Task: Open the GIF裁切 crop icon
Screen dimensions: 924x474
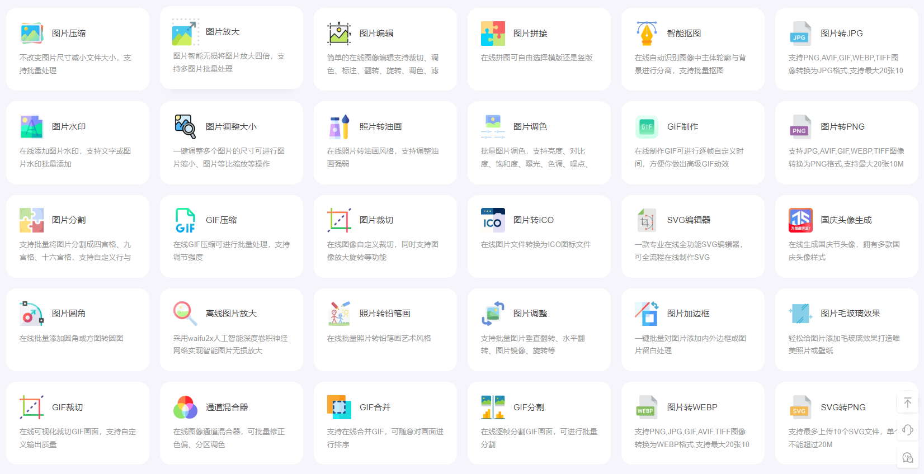Action: 32,407
